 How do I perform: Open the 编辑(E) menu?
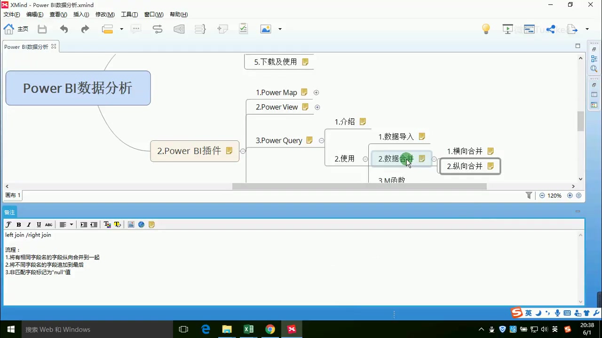pos(35,15)
